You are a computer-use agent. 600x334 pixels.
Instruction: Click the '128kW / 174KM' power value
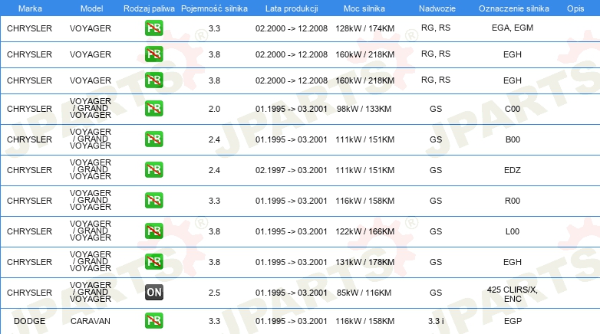pyautogui.click(x=364, y=28)
